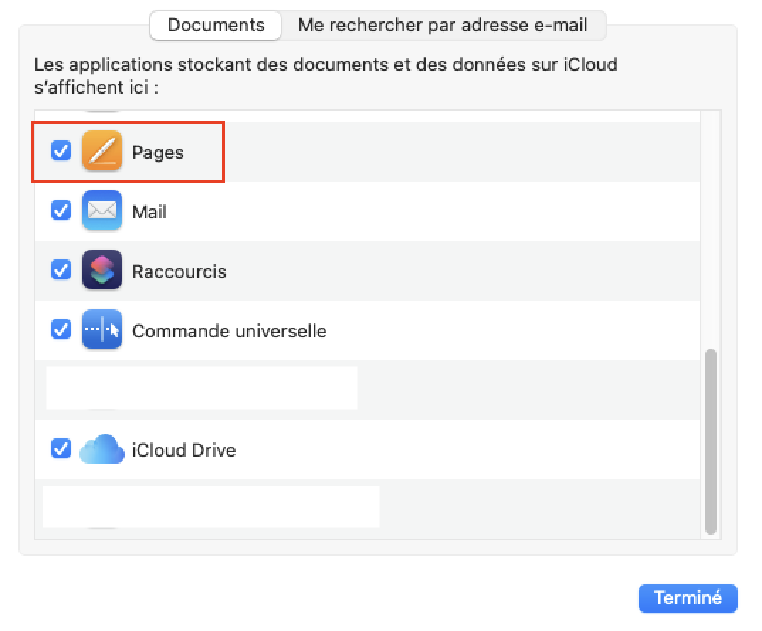
Task: Click the vertical scrollbar thumb
Action: pos(711,441)
